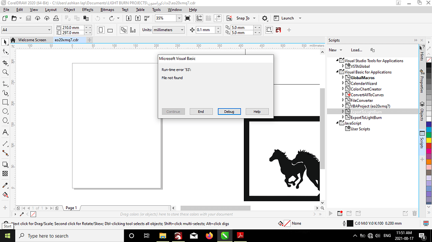Open the File menu
The height and width of the screenshot is (242, 432).
6,10
